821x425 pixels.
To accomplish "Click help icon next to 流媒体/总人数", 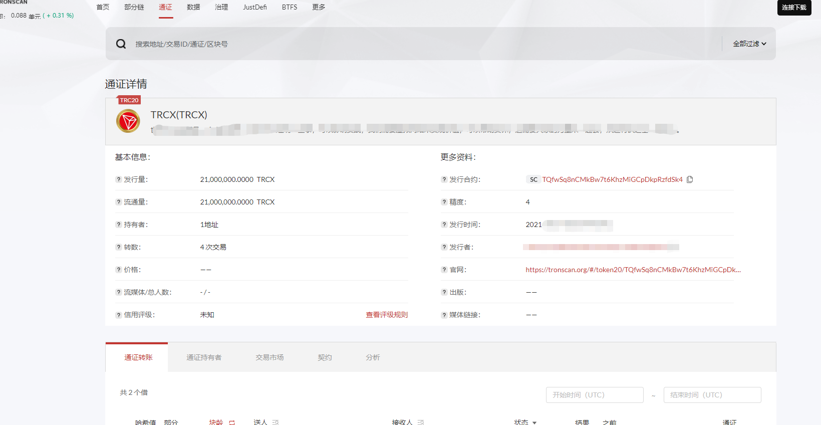I will click(x=119, y=292).
